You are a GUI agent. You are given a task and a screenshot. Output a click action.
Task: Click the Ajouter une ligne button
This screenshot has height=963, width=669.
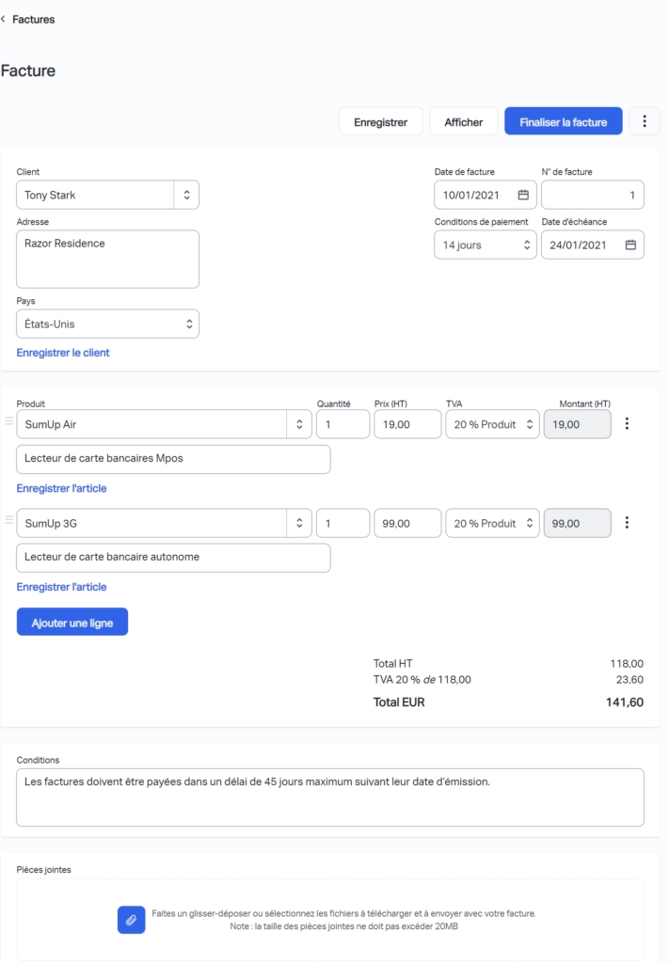(x=72, y=623)
